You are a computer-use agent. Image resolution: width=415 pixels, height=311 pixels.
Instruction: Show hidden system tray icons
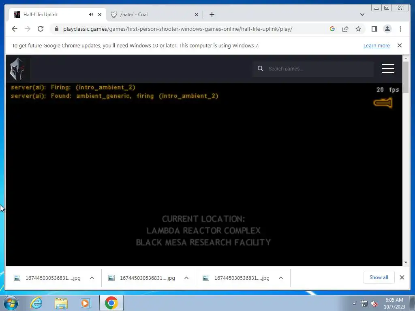(x=354, y=303)
